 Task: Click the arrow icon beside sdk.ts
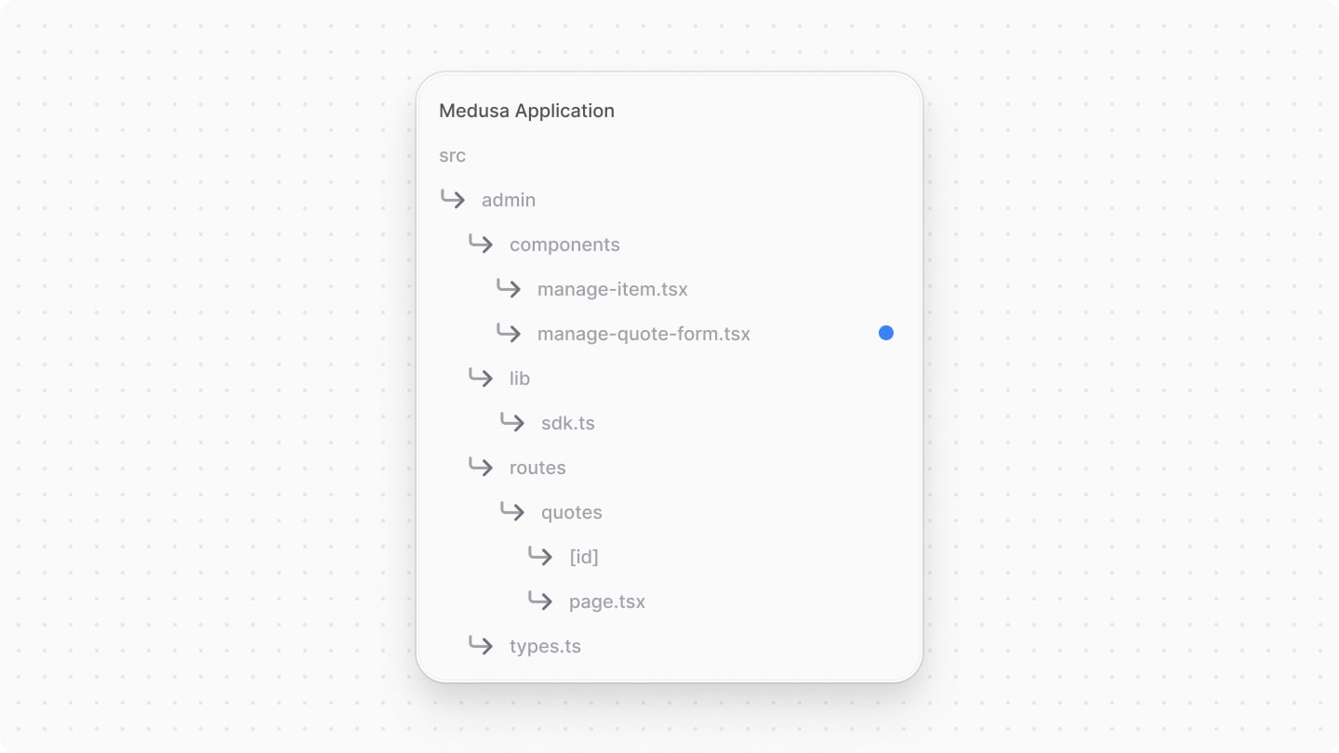[511, 422]
